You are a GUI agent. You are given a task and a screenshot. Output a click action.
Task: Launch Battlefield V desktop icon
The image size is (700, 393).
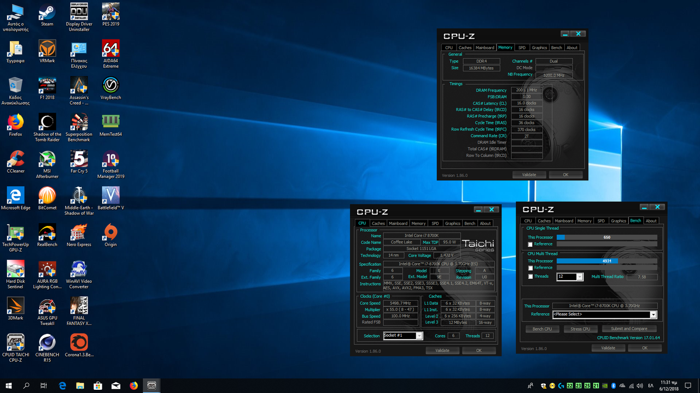click(110, 198)
